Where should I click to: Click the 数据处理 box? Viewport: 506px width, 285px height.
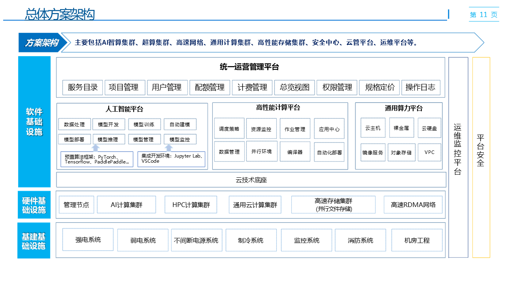(x=74, y=124)
